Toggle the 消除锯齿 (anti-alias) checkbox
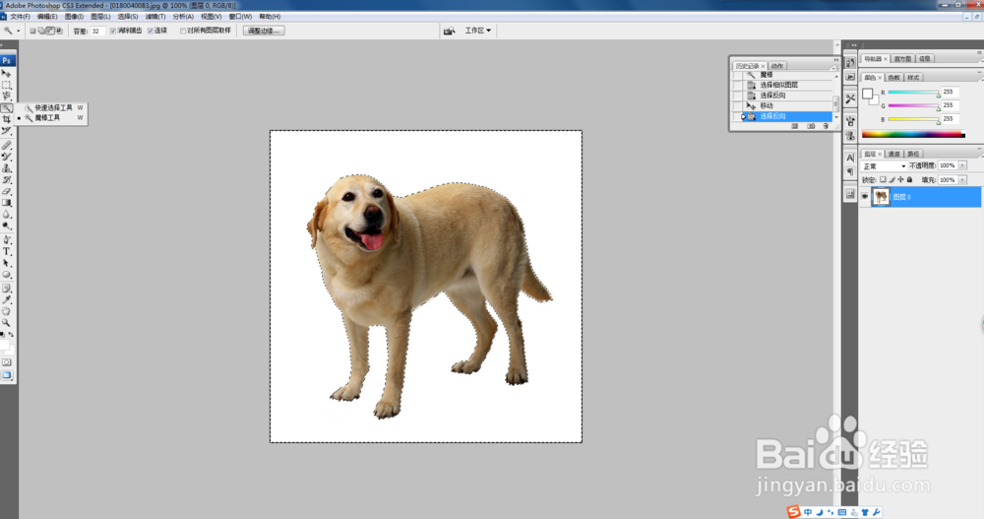 (x=113, y=31)
